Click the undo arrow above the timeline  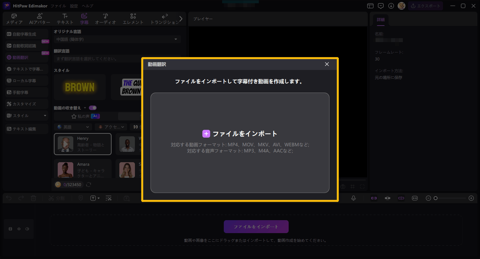(x=9, y=198)
